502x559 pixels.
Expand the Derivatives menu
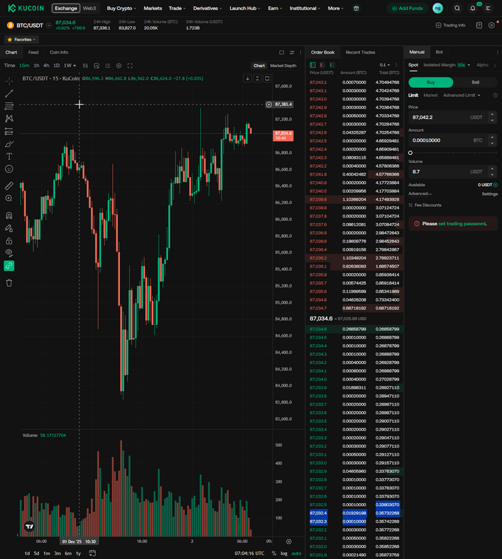(x=207, y=8)
